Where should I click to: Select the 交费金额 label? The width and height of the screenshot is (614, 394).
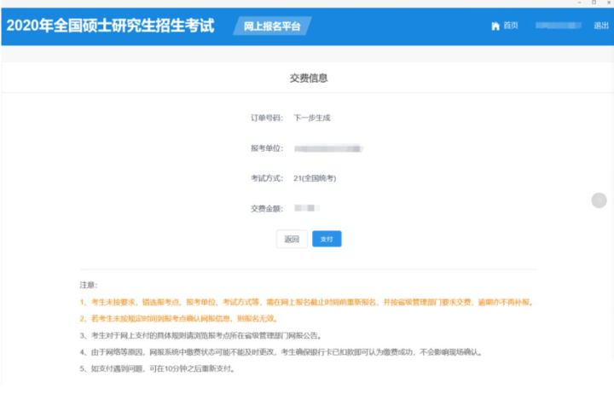tap(267, 209)
